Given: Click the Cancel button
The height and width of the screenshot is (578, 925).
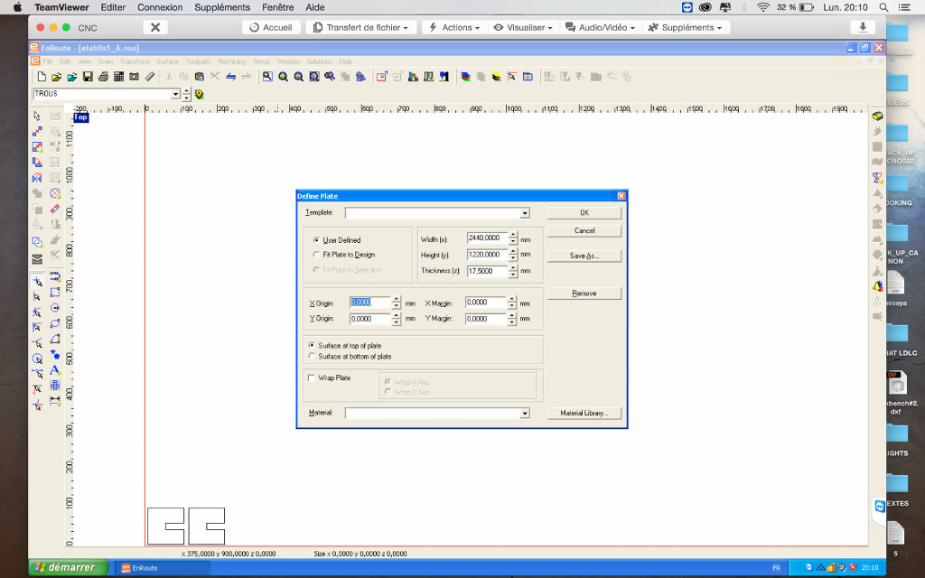Looking at the screenshot, I should click(584, 230).
